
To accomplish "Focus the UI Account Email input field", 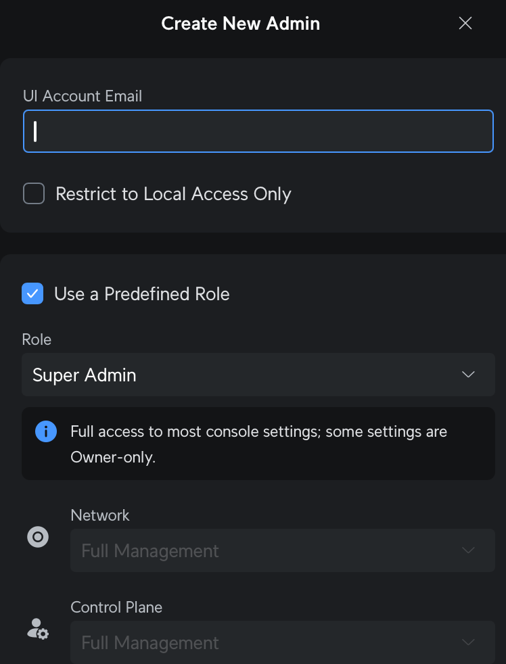I will [258, 131].
